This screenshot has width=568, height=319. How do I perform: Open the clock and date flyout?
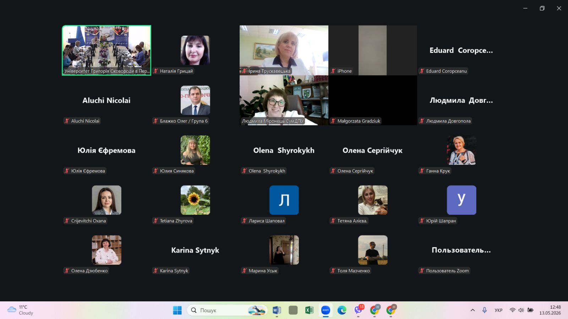coord(550,310)
